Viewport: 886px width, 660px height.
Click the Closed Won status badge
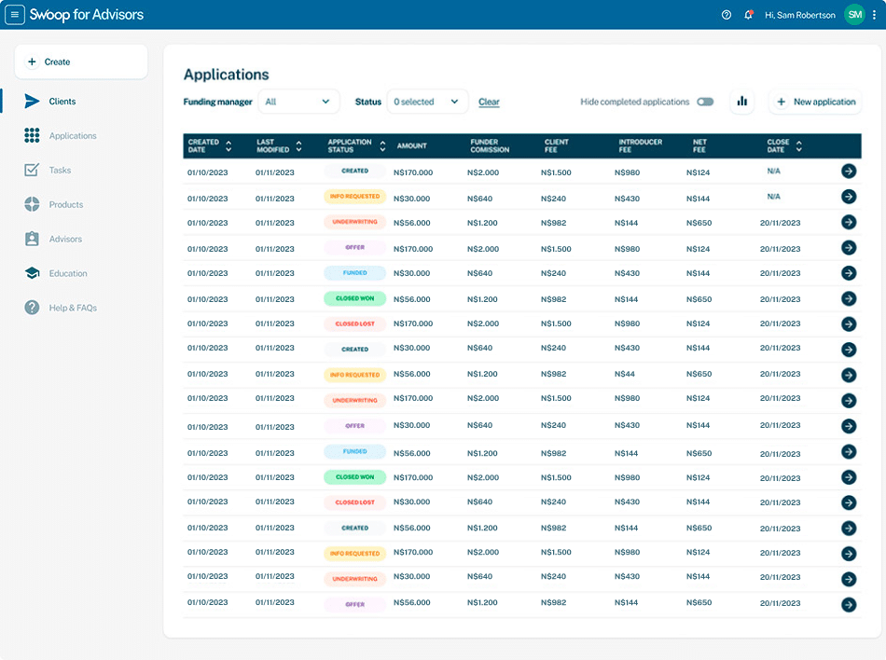354,299
